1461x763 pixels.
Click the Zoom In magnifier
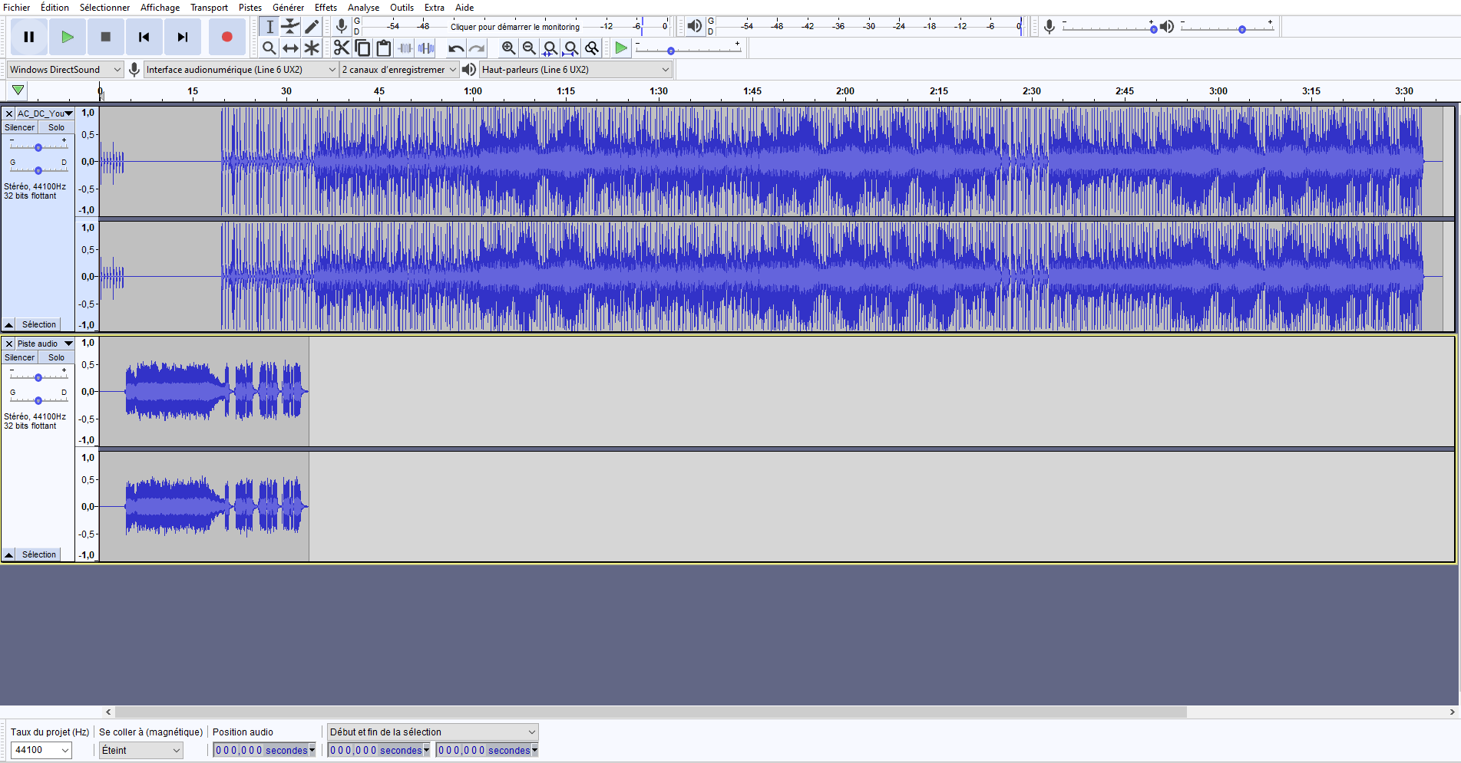point(508,48)
